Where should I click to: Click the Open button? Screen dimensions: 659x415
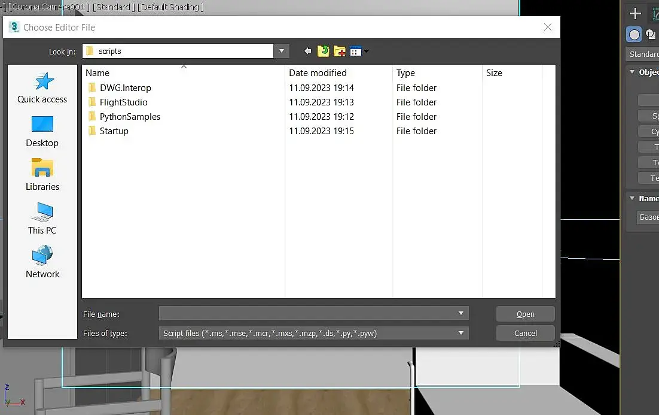[526, 314]
